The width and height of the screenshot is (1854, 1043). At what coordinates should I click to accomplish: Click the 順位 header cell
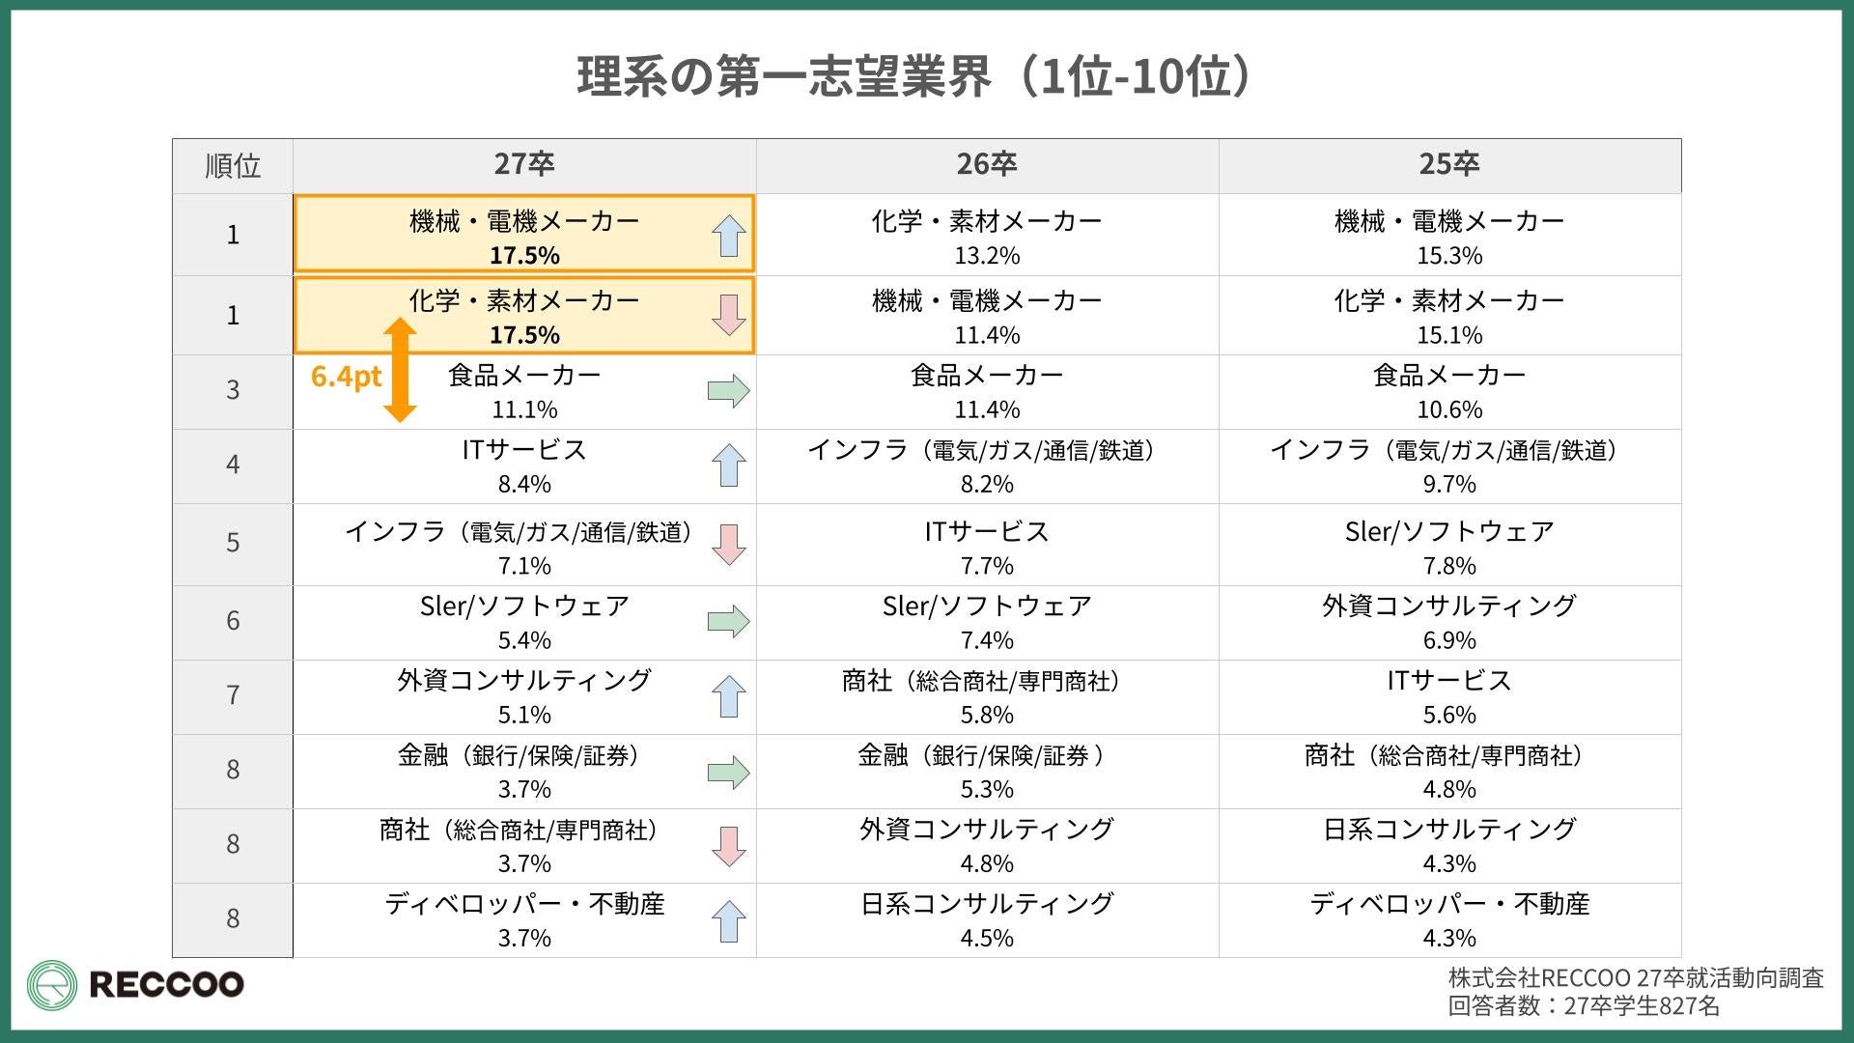(233, 166)
